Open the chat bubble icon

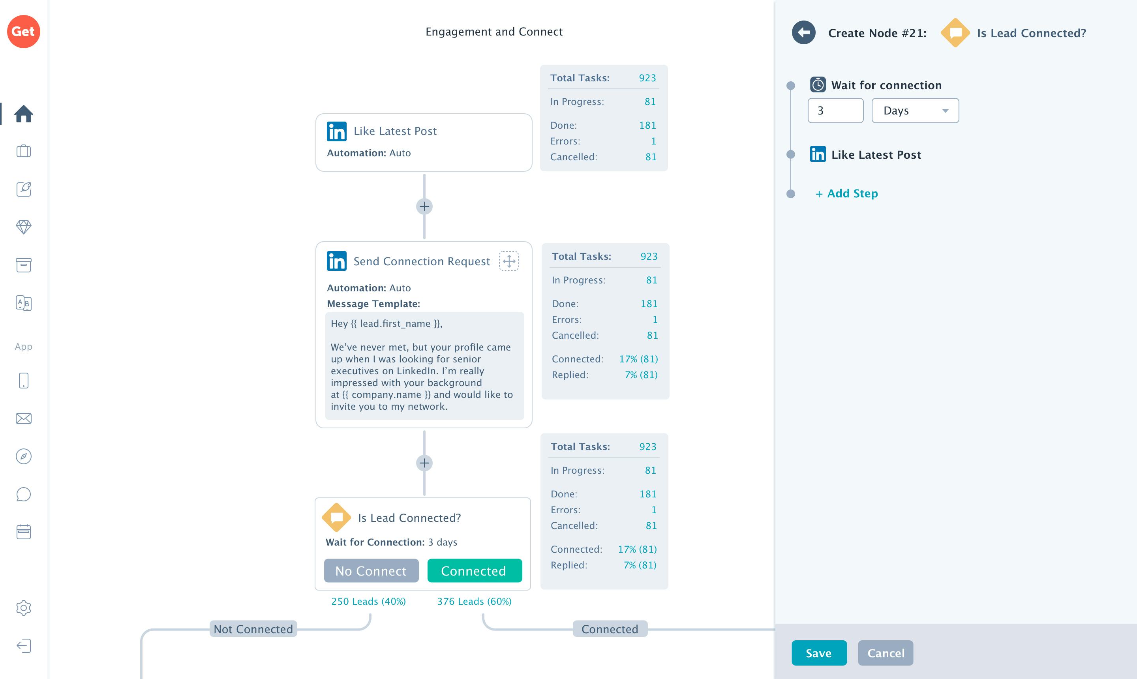23,494
